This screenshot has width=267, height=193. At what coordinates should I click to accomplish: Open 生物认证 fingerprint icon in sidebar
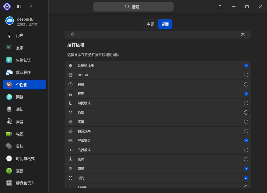point(9,60)
